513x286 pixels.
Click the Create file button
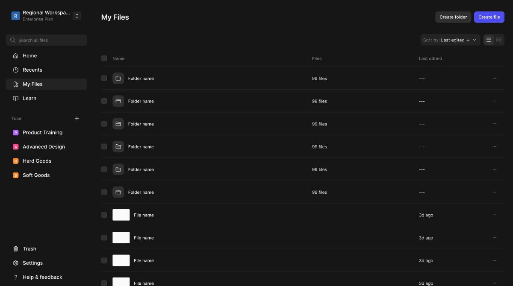489,17
